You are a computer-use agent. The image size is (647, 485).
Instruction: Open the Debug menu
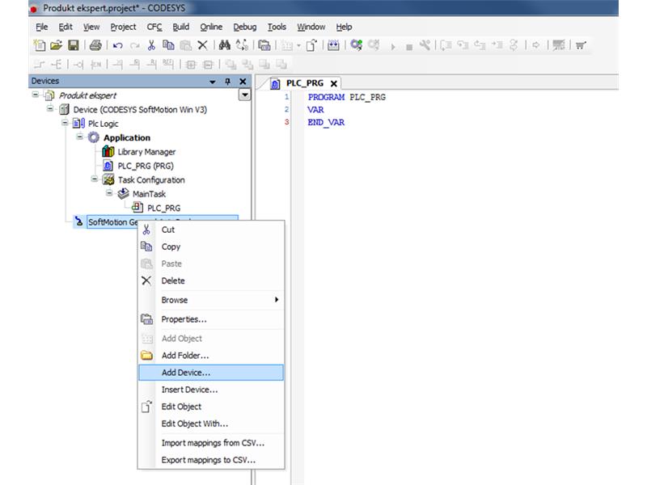[245, 27]
